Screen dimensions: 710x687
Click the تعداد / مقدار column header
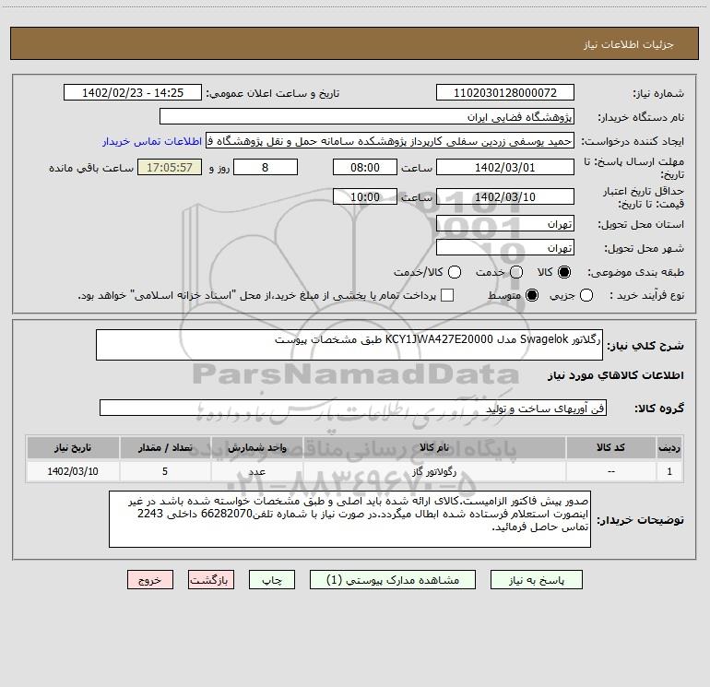point(165,447)
